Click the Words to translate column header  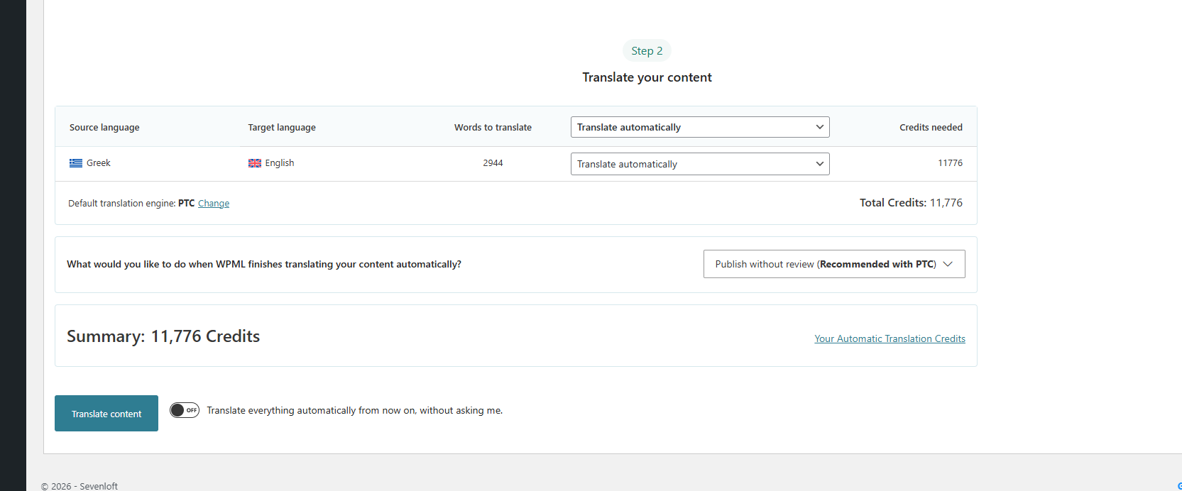coord(493,128)
